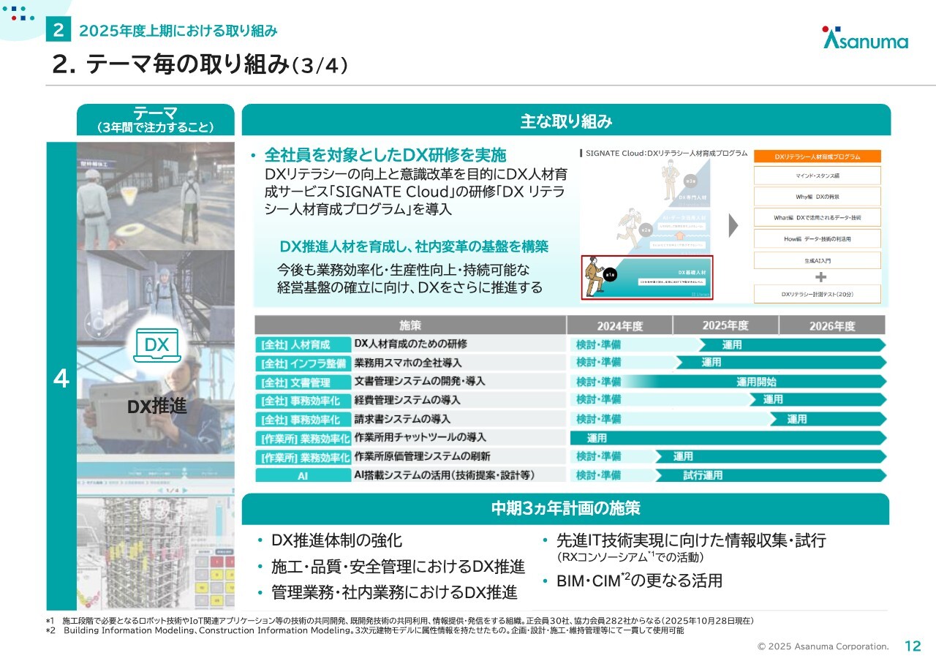This screenshot has width=936, height=661.
Task: Click the 2025年度 column header
Action: click(x=725, y=325)
